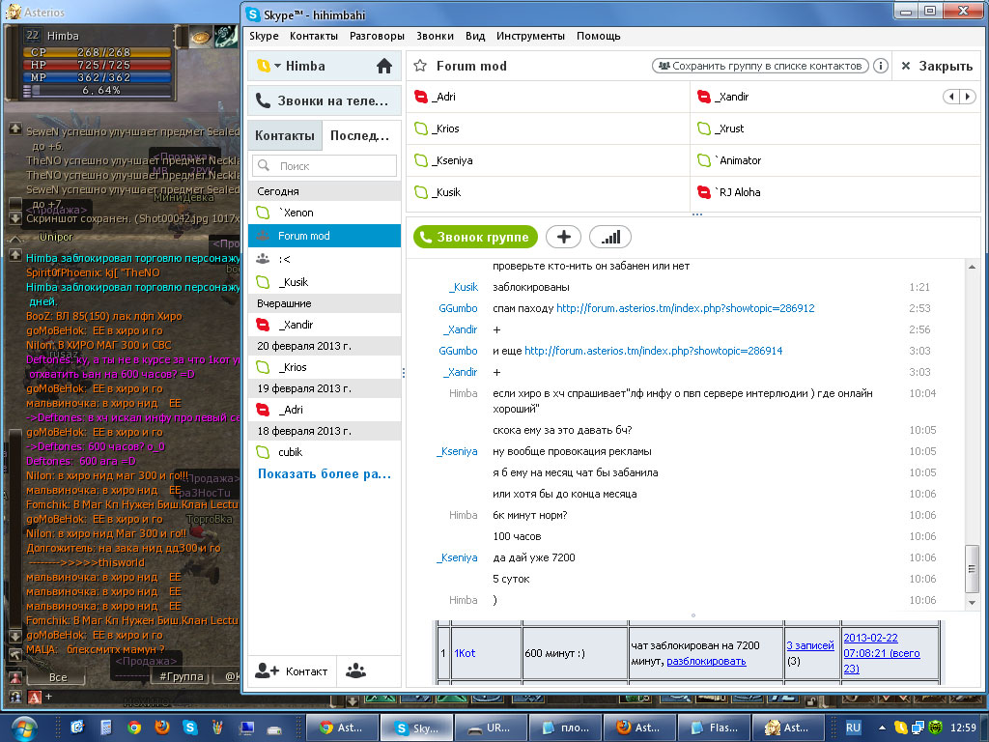The width and height of the screenshot is (989, 742).
Task: Click the chat scrollbar down arrow
Action: point(972,603)
